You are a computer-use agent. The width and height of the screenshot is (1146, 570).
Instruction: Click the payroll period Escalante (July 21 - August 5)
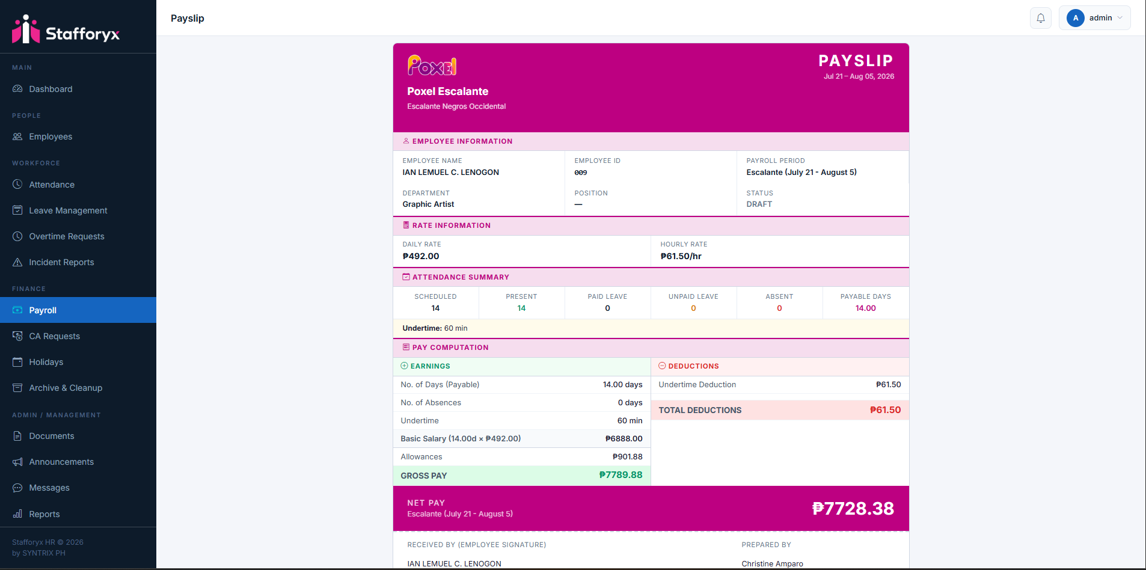click(x=801, y=172)
